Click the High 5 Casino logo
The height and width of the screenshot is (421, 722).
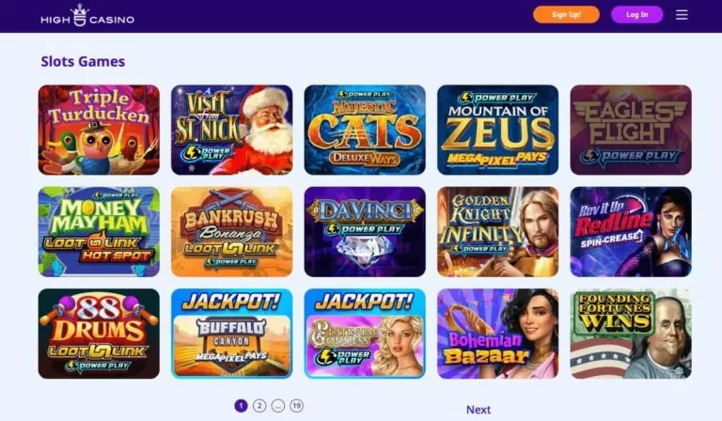[x=87, y=16]
